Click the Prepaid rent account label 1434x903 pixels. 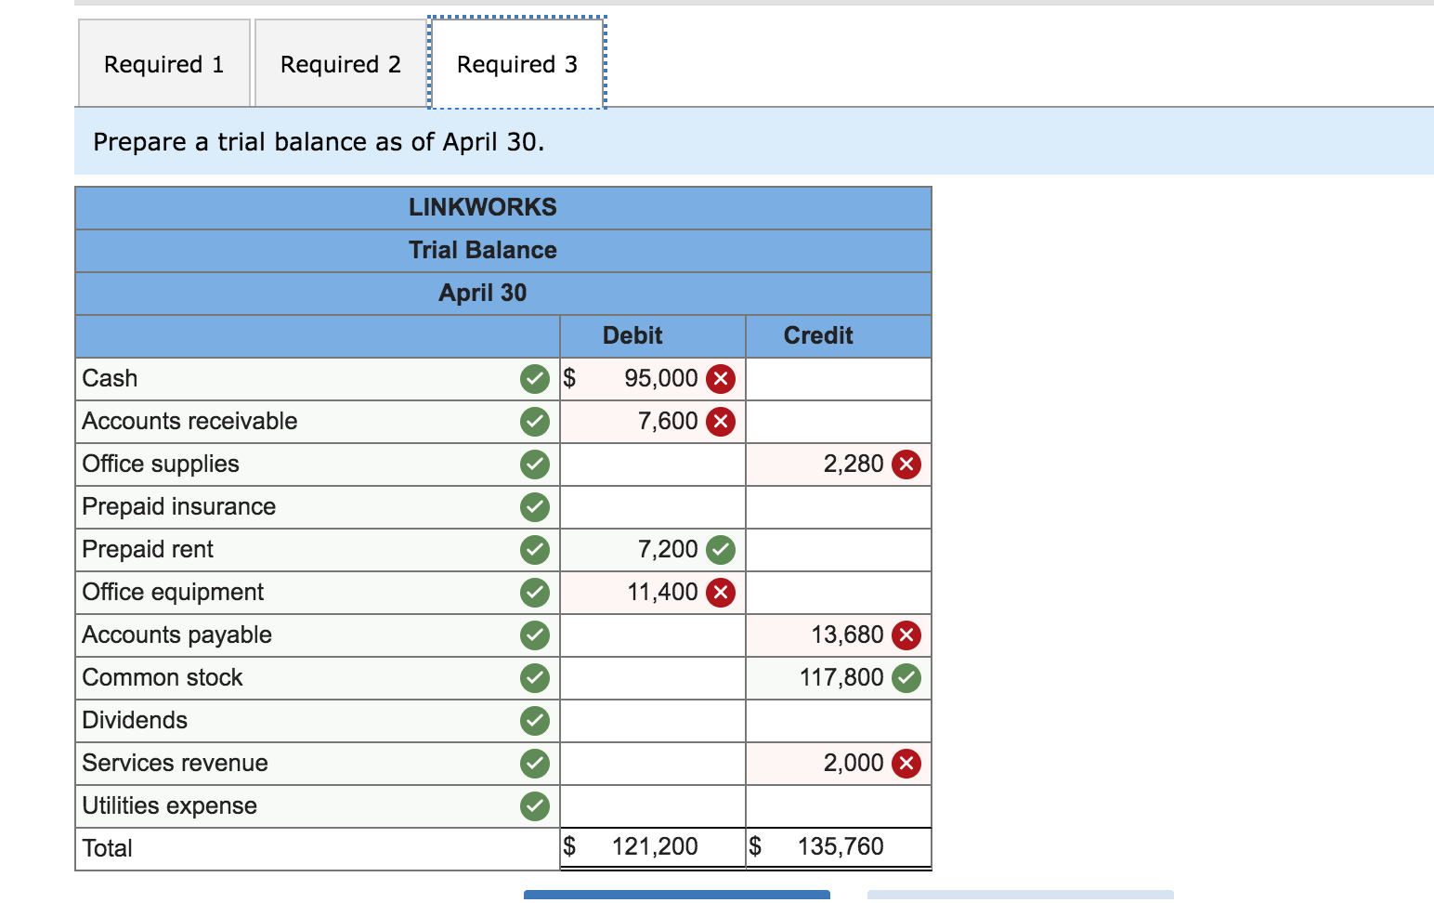point(148,550)
